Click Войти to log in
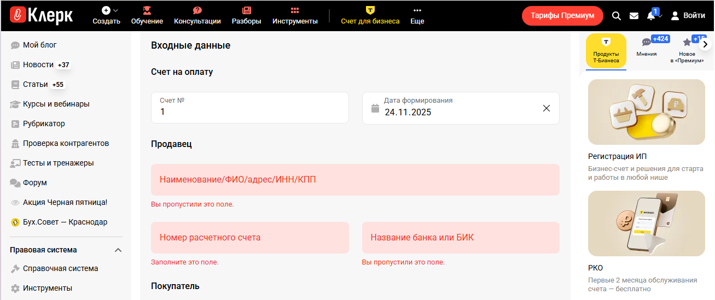The image size is (715, 300). tap(688, 16)
